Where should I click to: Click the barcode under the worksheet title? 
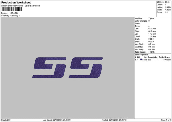[11, 9]
